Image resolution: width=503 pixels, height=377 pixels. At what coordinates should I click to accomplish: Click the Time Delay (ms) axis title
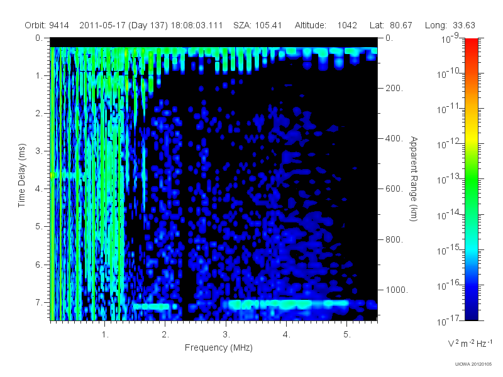click(21, 175)
